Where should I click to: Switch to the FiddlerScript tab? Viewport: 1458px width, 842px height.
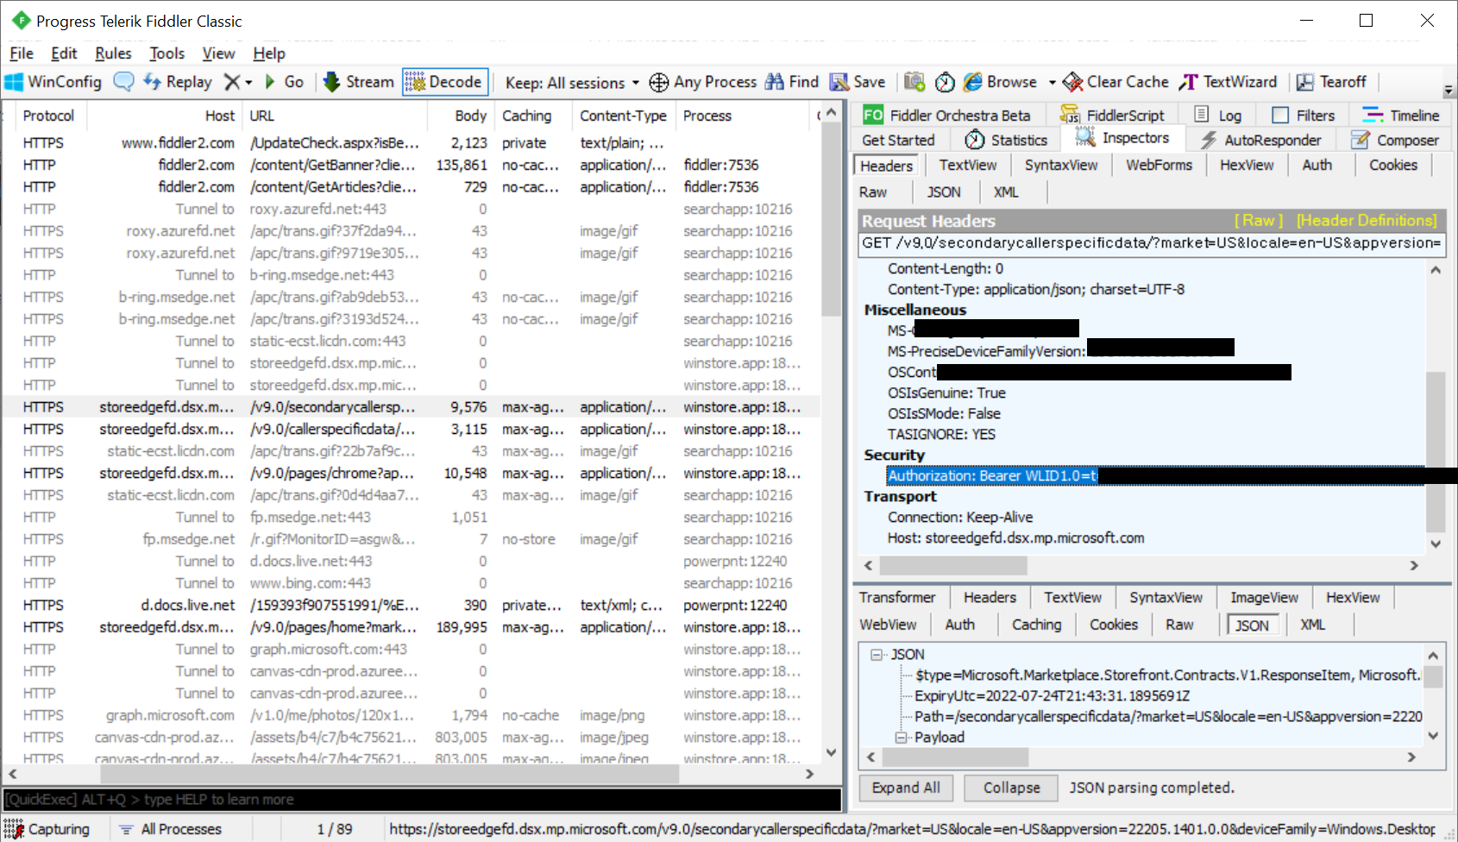point(1113,116)
